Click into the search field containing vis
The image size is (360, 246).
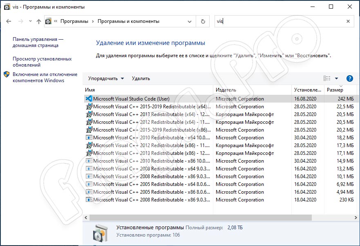[280, 21]
